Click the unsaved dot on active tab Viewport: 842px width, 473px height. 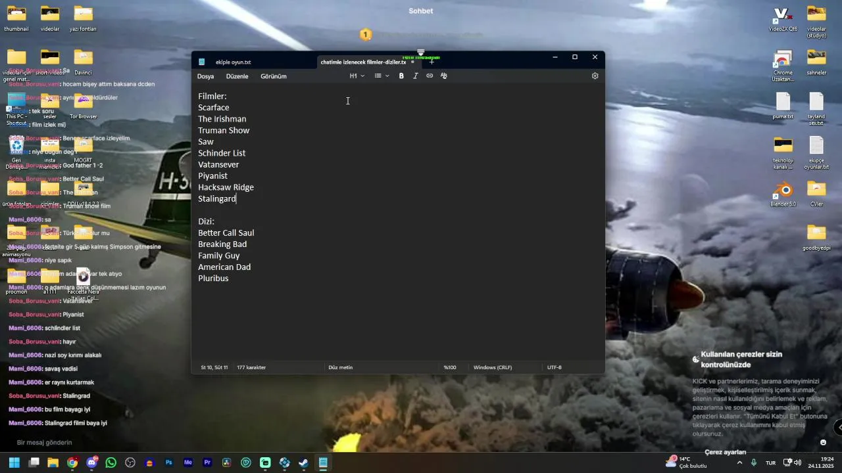[x=413, y=62]
